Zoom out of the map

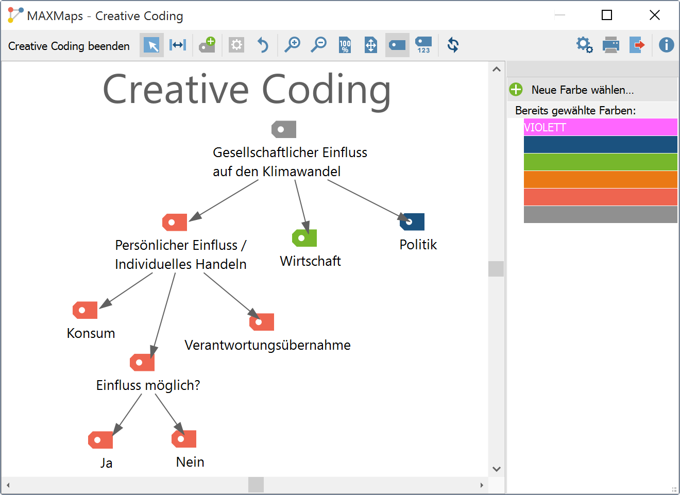[319, 45]
